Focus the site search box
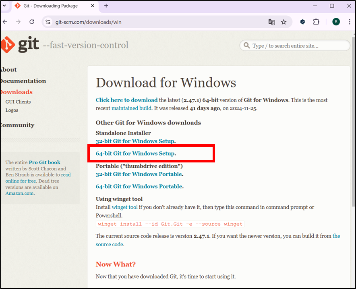356x289 pixels. point(295,46)
